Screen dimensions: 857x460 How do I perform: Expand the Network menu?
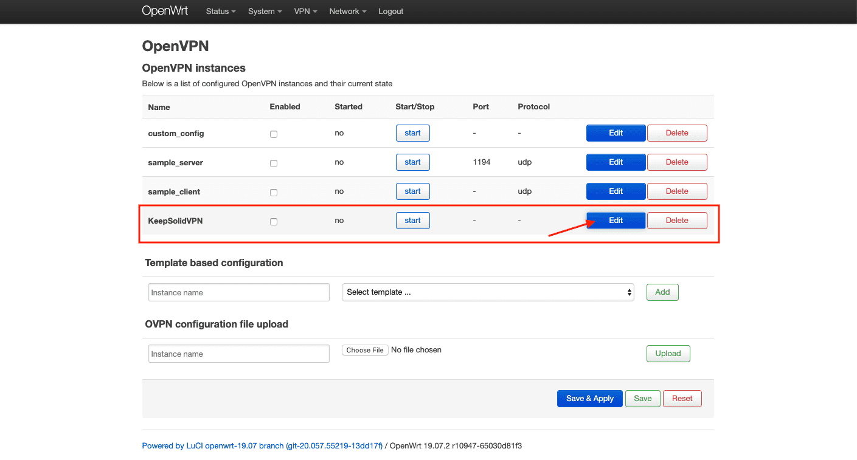[347, 12]
